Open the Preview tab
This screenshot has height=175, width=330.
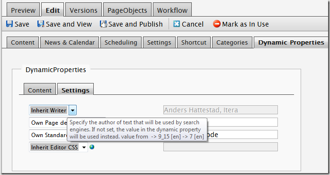[x=23, y=10]
